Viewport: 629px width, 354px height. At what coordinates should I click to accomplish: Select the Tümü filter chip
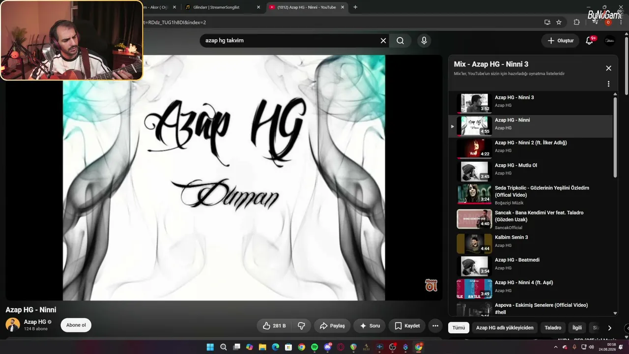coord(458,328)
